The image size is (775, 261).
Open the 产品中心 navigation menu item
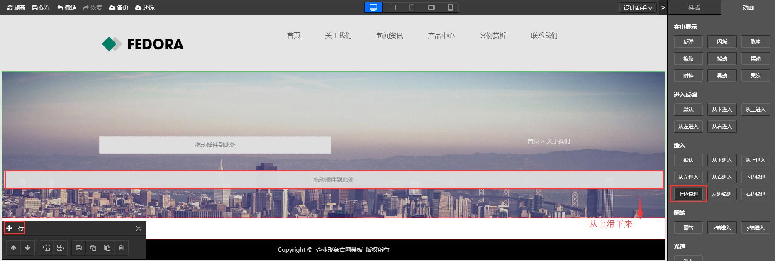[x=441, y=36]
